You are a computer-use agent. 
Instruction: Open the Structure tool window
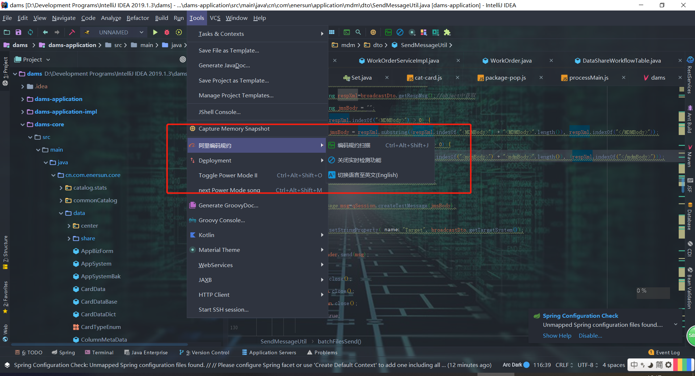coord(5,253)
